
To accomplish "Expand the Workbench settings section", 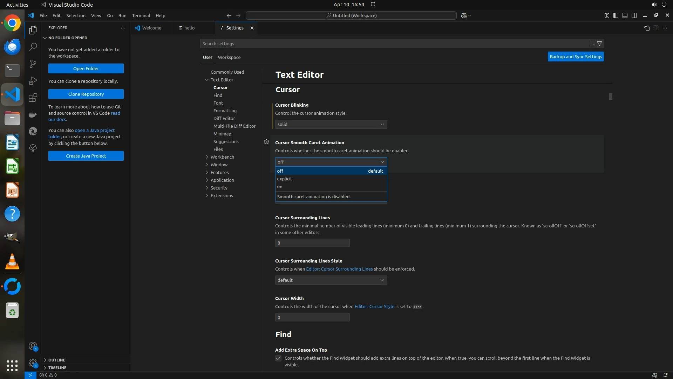I will pyautogui.click(x=222, y=157).
